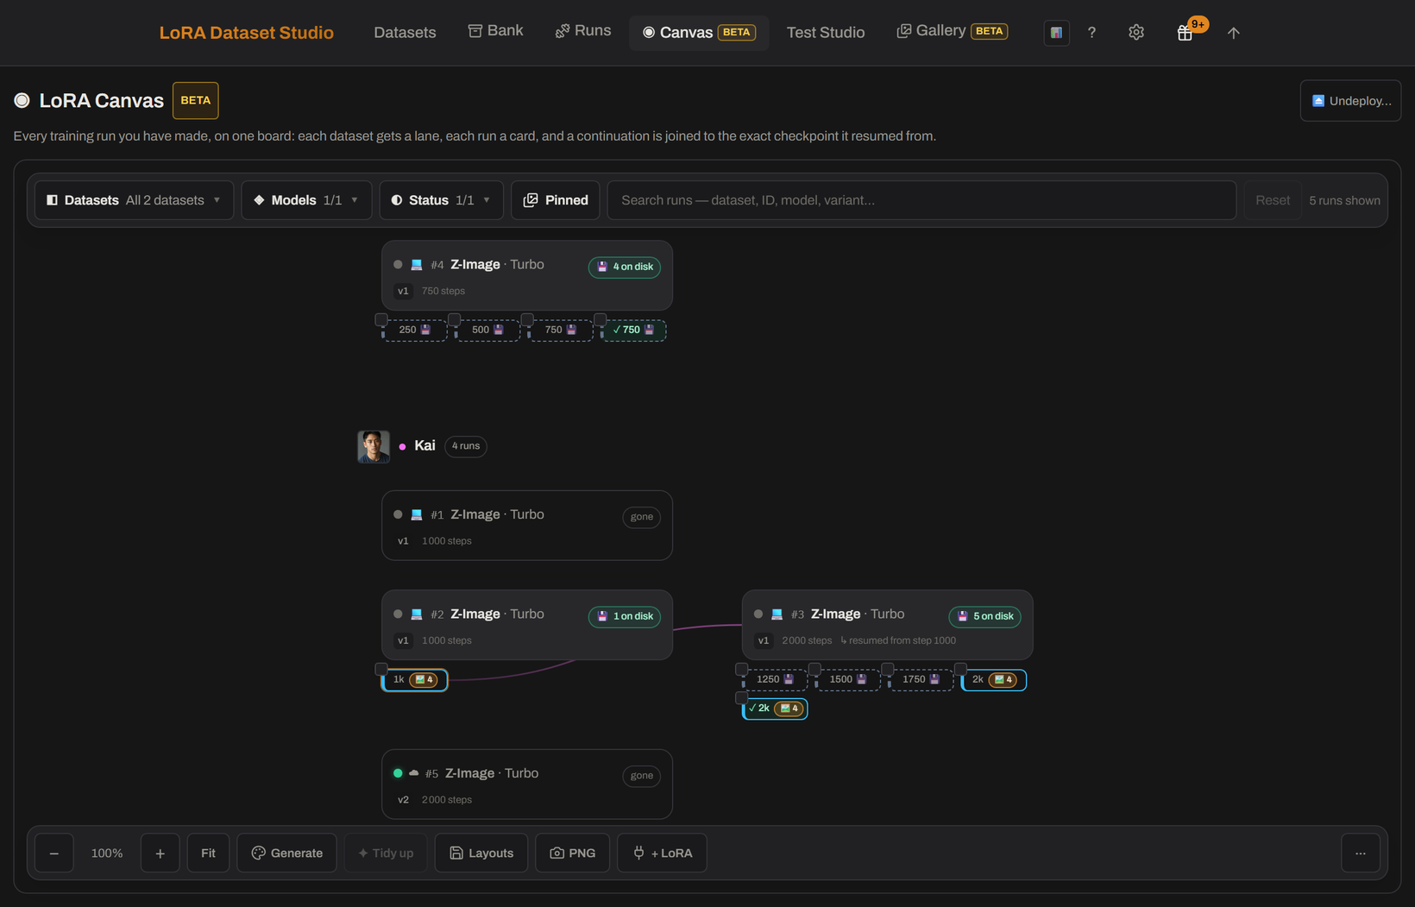Viewport: 1415px width, 907px height.
Task: Tick the checkbox on the 1250 checkpoint
Action: point(742,669)
